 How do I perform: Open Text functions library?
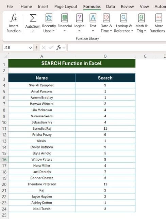[93, 23]
